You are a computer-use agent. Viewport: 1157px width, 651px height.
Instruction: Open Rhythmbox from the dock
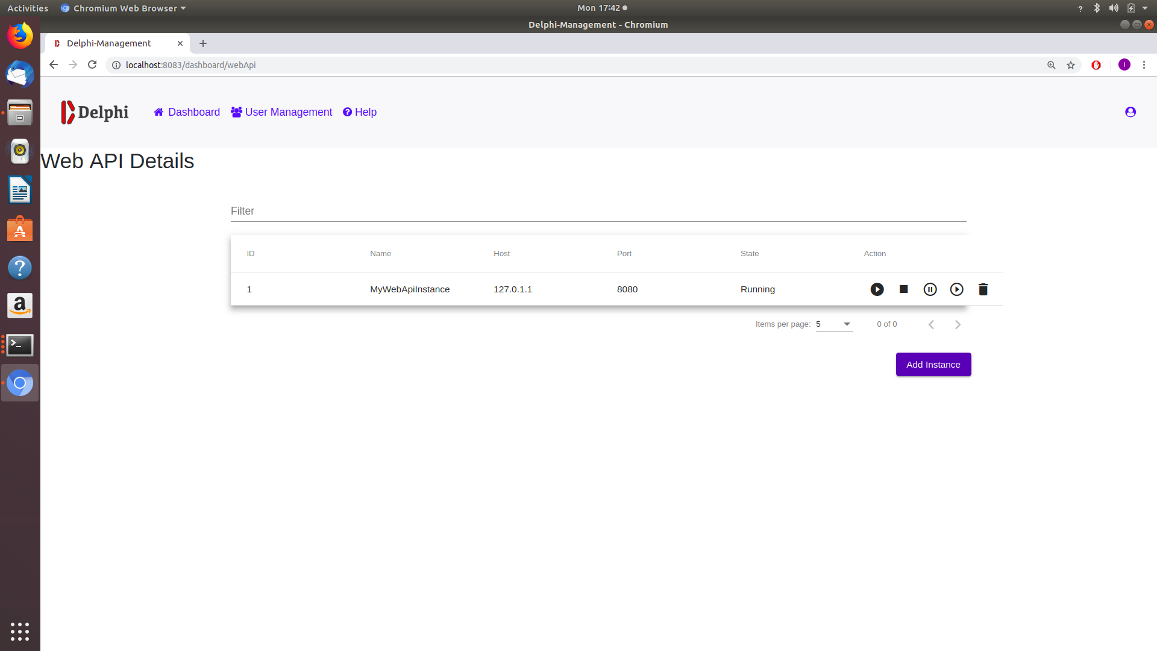pyautogui.click(x=20, y=151)
